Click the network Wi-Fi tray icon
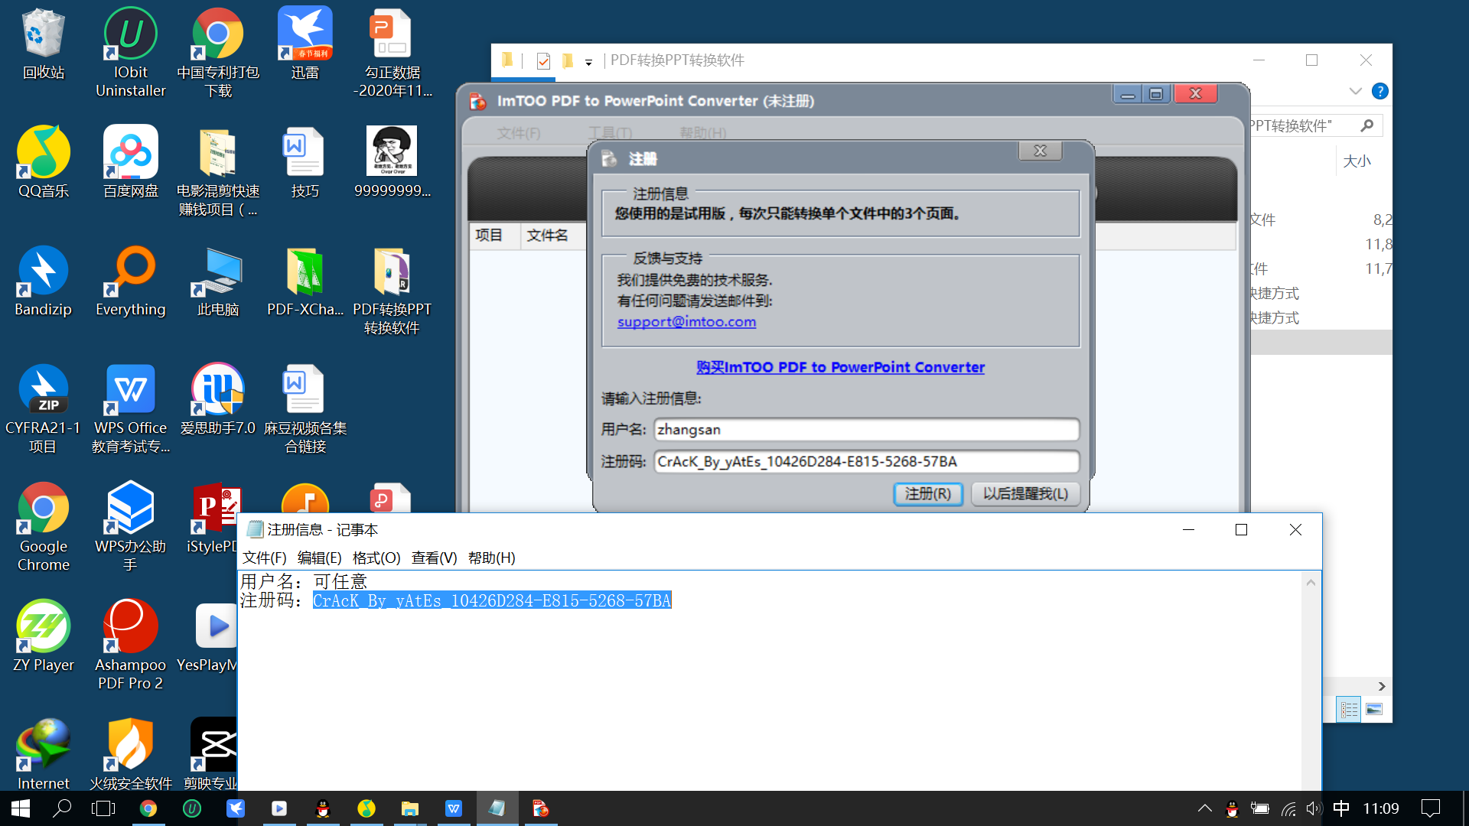Viewport: 1469px width, 826px height. coord(1288,808)
